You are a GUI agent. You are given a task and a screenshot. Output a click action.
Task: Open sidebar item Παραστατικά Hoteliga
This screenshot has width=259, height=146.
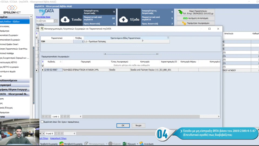pyautogui.click(x=7, y=53)
